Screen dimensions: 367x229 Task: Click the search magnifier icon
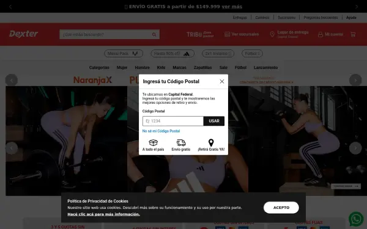coord(154,35)
